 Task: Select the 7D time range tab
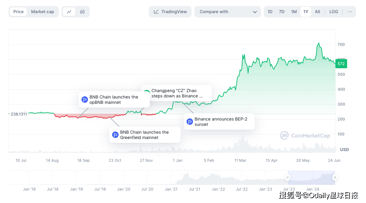tap(282, 12)
